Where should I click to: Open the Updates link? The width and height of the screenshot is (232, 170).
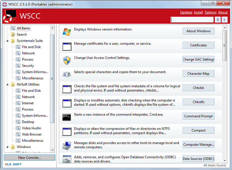click(x=186, y=12)
